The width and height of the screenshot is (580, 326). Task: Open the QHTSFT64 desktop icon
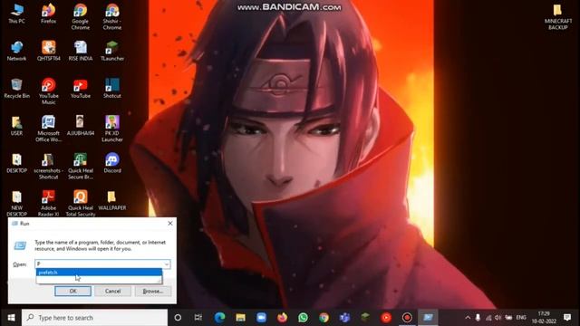point(48,51)
